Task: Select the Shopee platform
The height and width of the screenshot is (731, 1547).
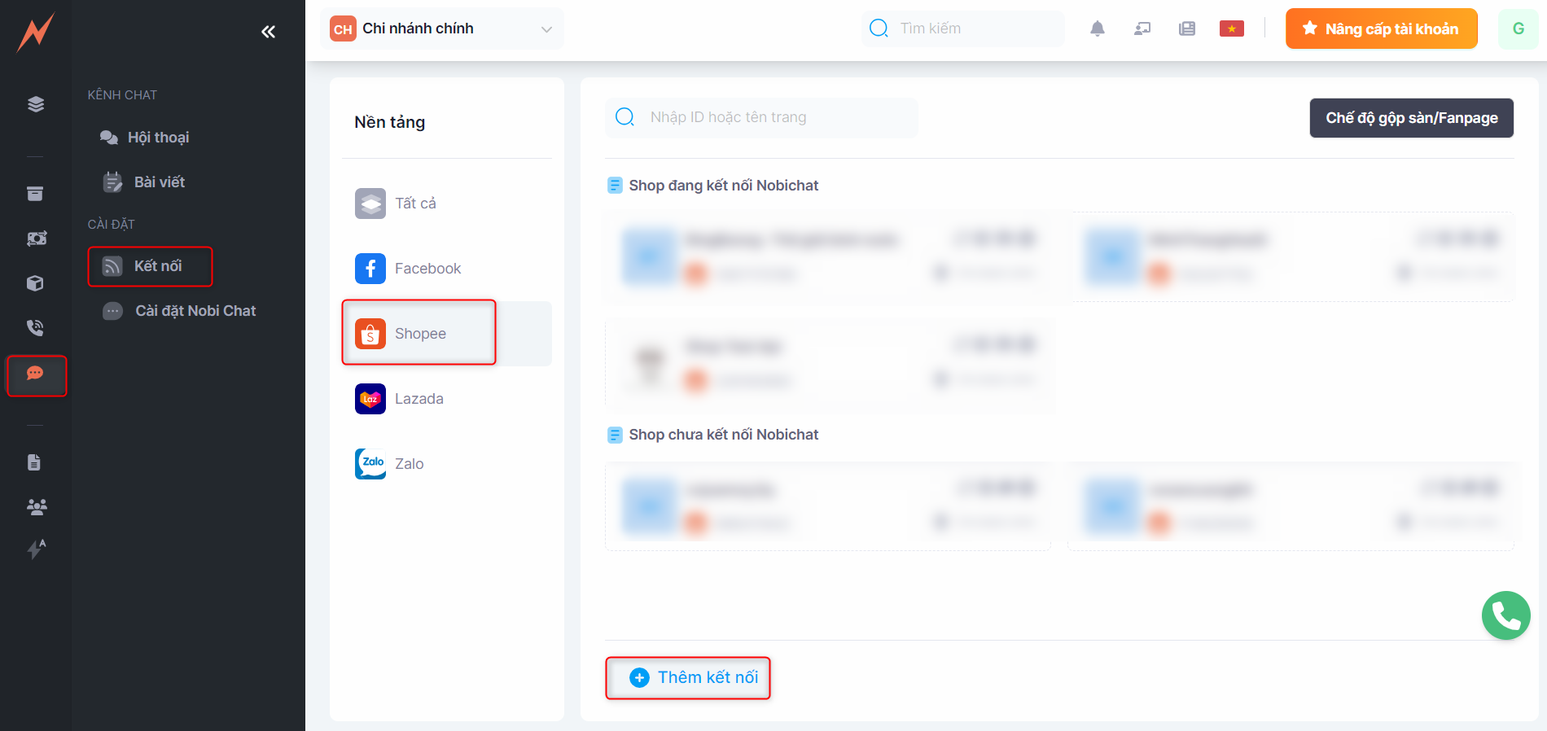Action: point(419,334)
